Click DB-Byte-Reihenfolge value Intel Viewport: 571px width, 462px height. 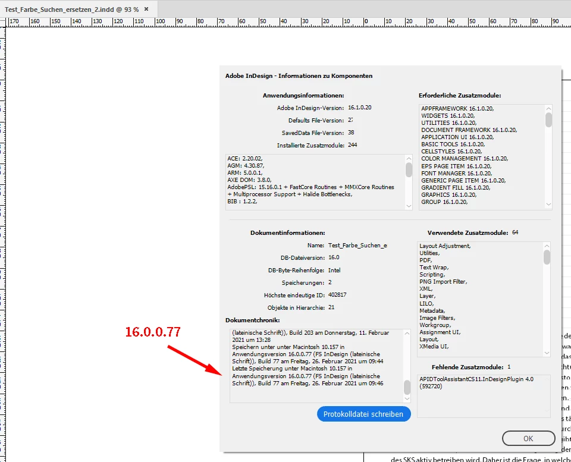click(x=334, y=271)
